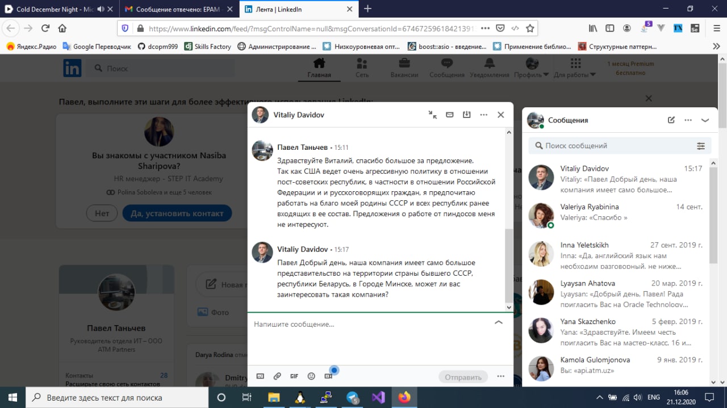
Task: Open send options three-dot menu beside Отправить
Action: [x=501, y=376]
